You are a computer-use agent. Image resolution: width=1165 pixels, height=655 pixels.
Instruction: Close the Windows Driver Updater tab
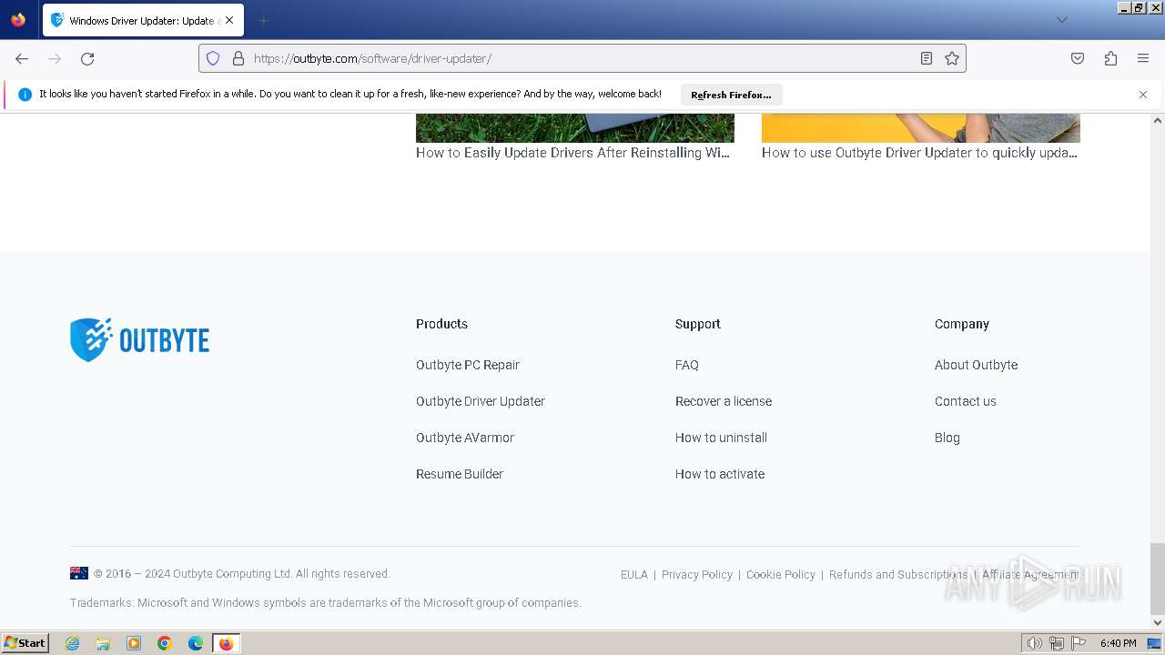pos(229,20)
